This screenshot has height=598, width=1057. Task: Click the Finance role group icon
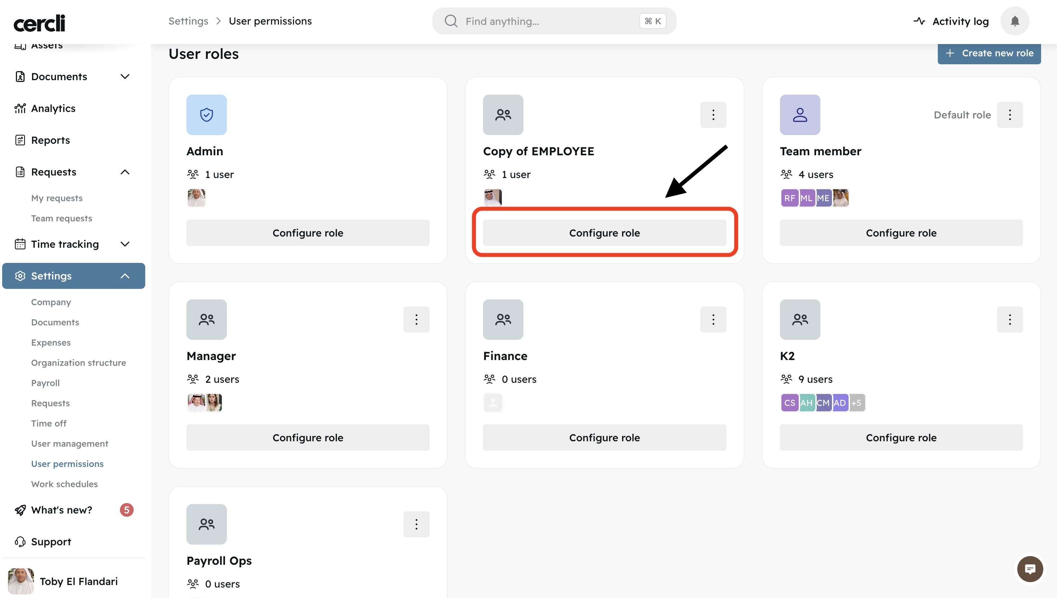503,320
